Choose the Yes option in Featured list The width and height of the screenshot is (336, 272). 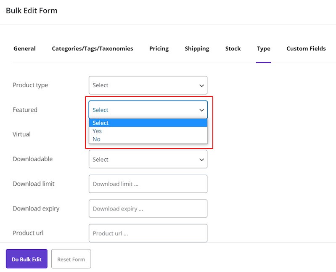tap(98, 131)
